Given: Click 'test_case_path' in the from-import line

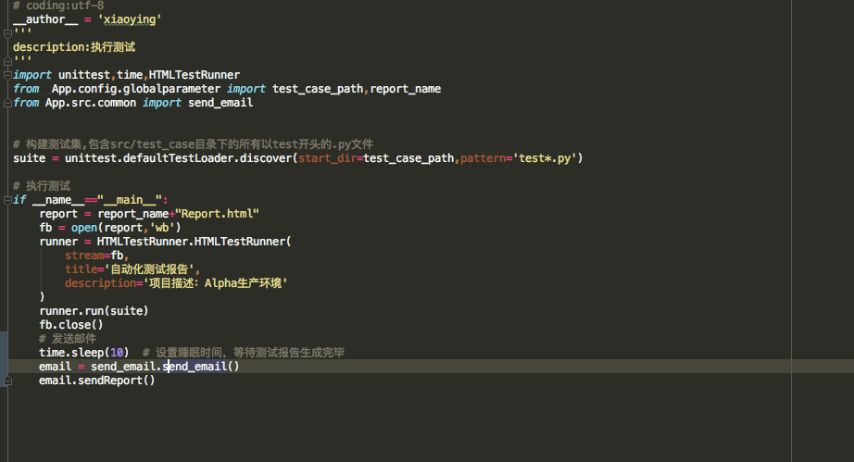Looking at the screenshot, I should tap(318, 89).
